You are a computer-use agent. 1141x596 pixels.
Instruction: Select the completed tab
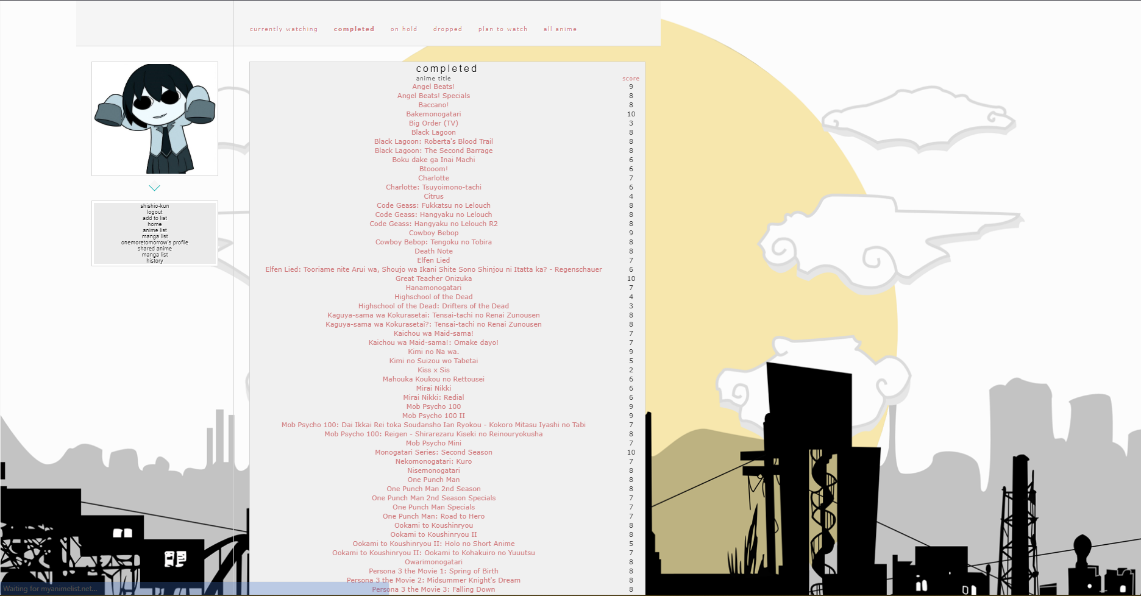pos(354,29)
